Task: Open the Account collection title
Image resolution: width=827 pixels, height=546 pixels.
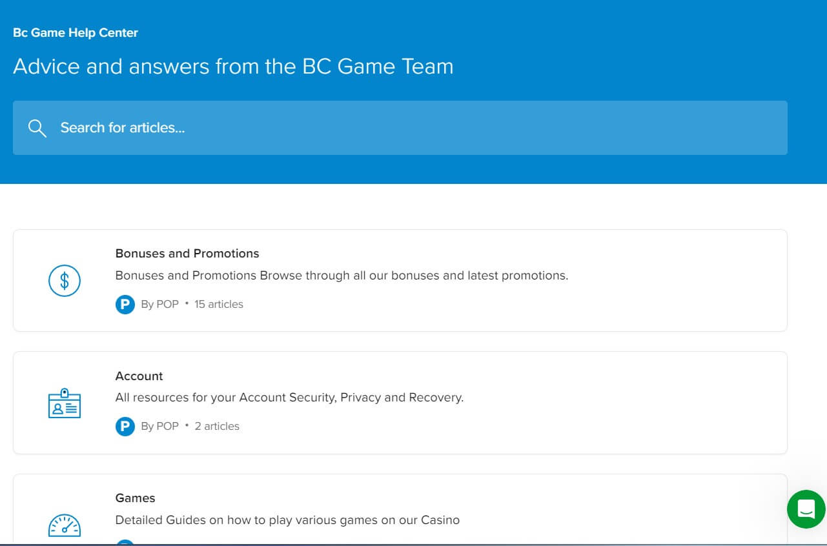Action: pyautogui.click(x=139, y=376)
